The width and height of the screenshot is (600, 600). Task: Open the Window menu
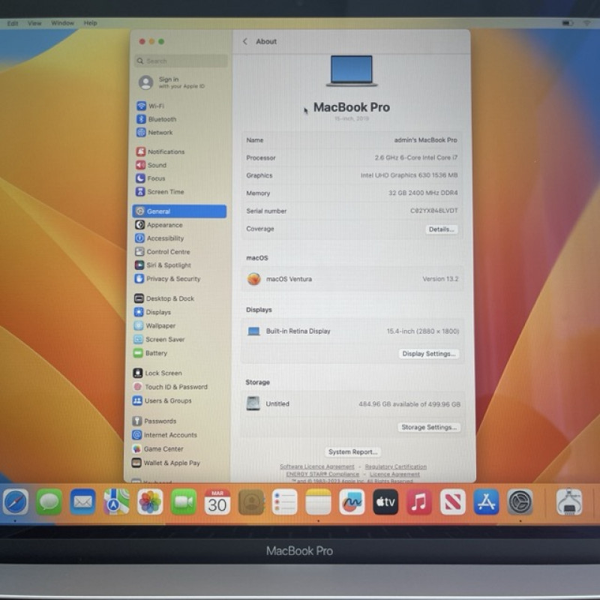pyautogui.click(x=63, y=23)
